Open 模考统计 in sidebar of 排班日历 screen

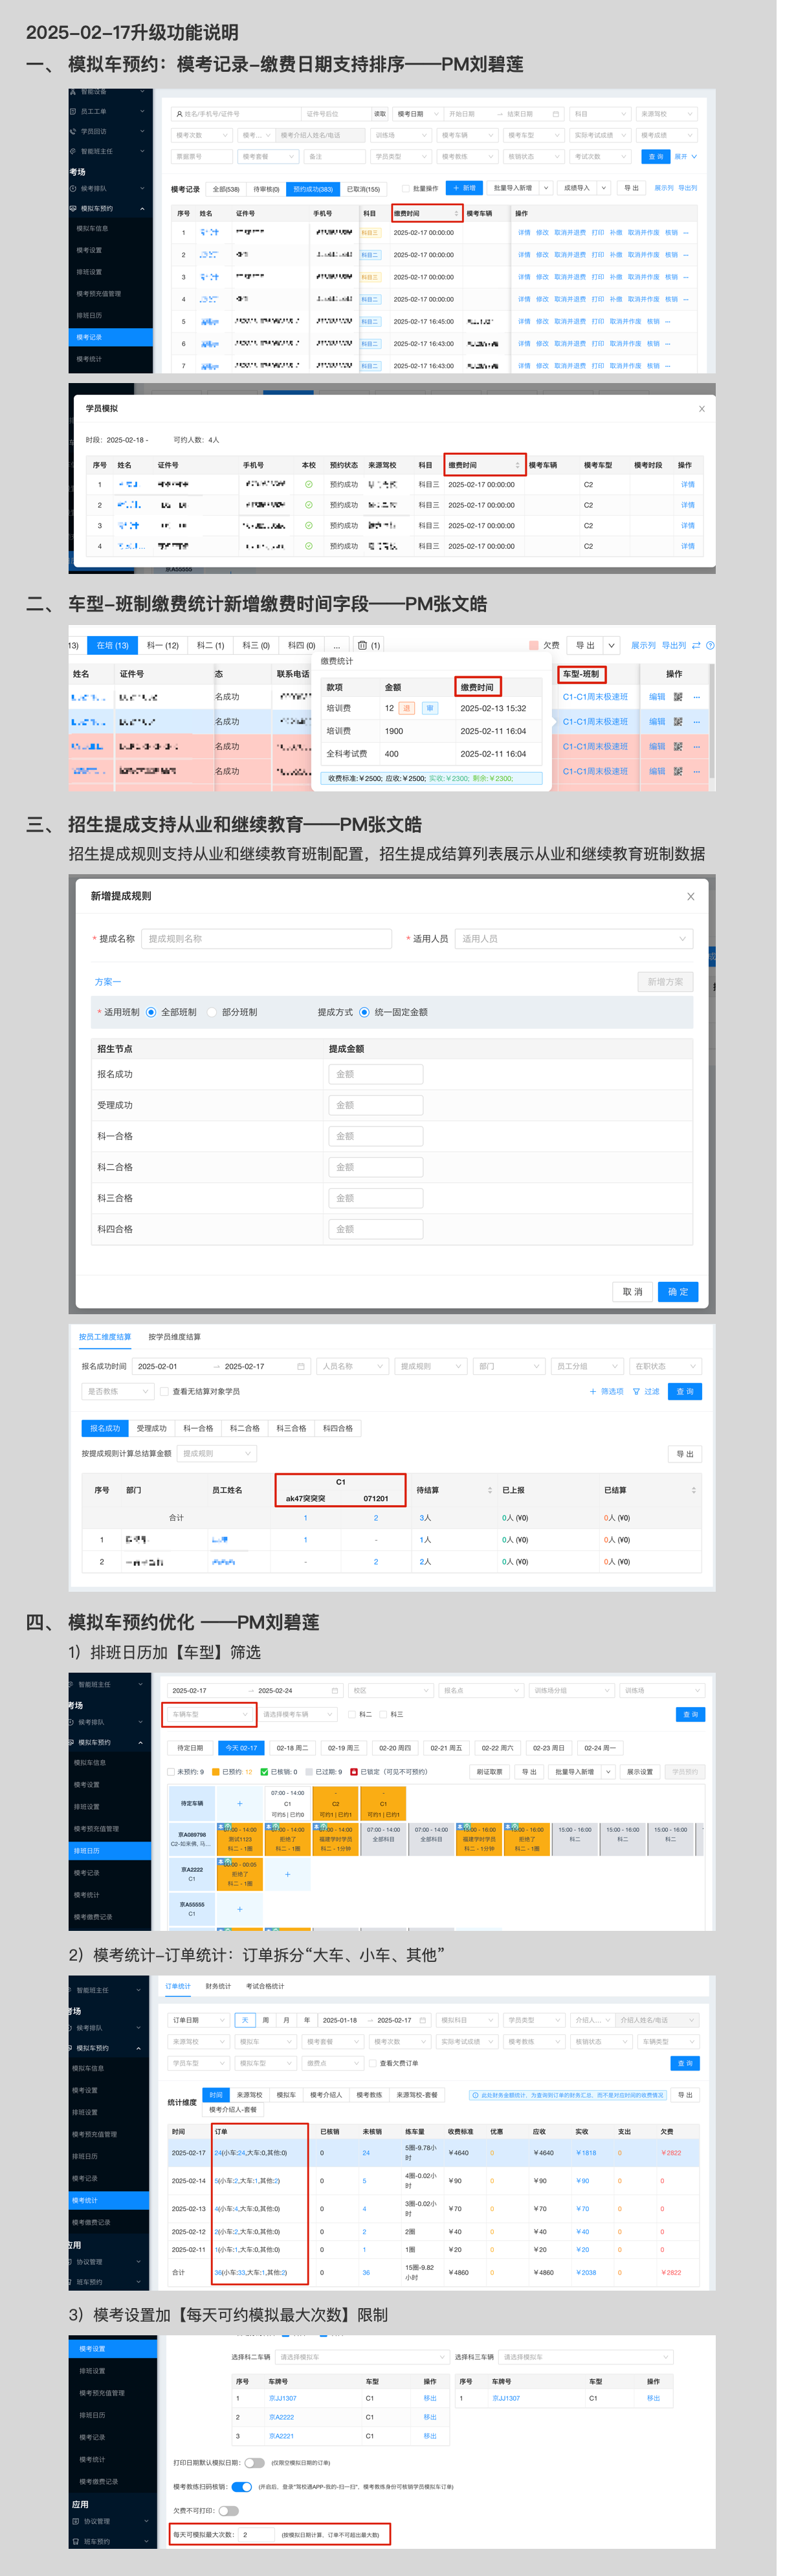click(86, 1894)
